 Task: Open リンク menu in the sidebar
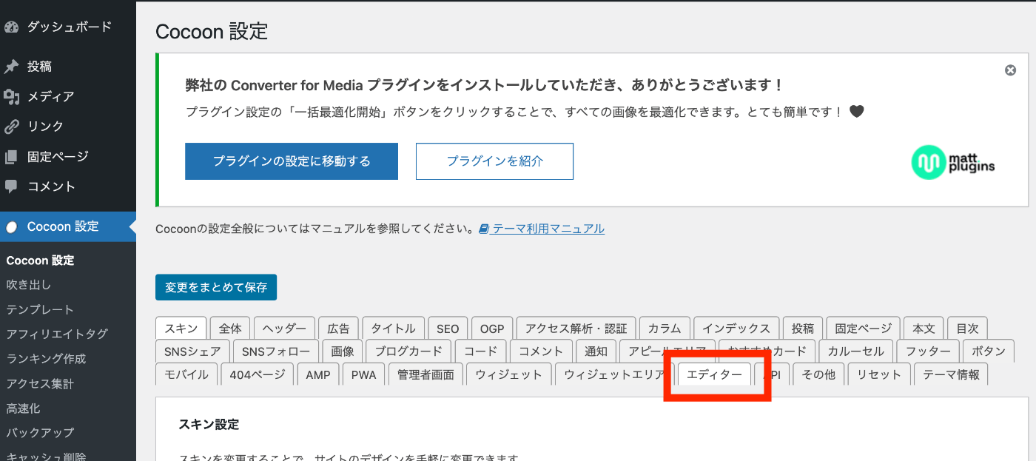45,127
